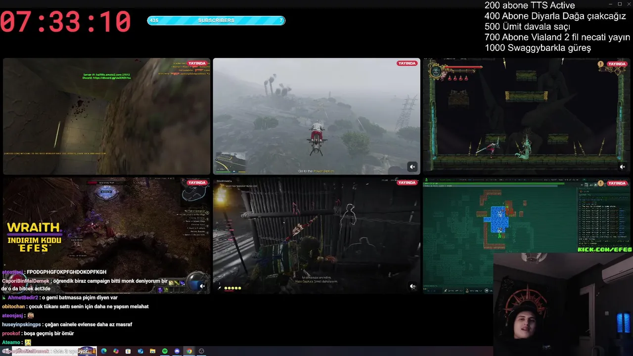This screenshot has height=356, width=633.
Task: Click warning icon on green roguelike stream
Action: click(x=600, y=183)
